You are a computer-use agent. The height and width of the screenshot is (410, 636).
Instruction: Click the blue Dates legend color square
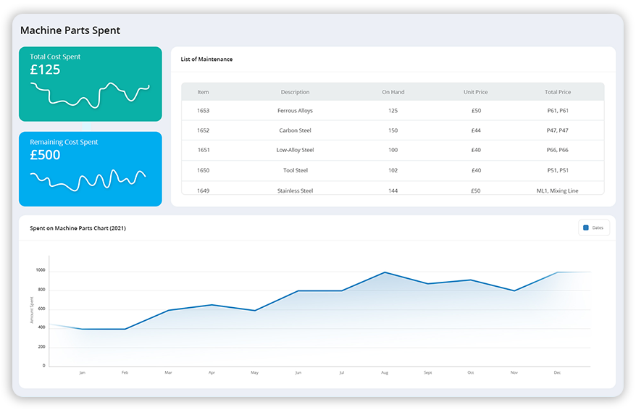pos(586,228)
